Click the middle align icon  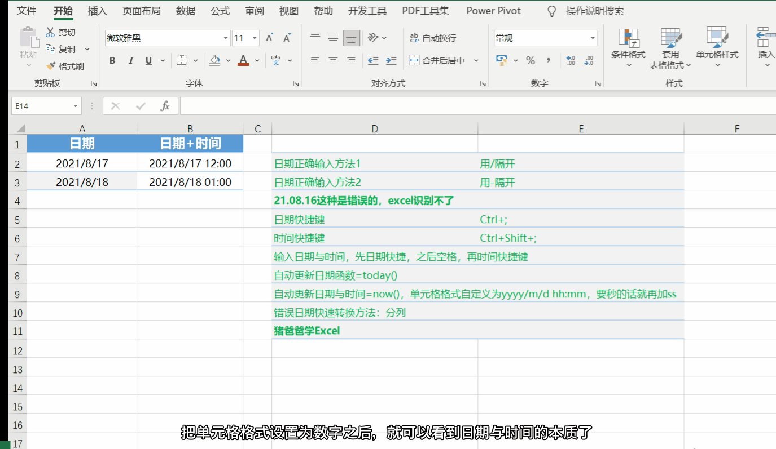pos(333,38)
